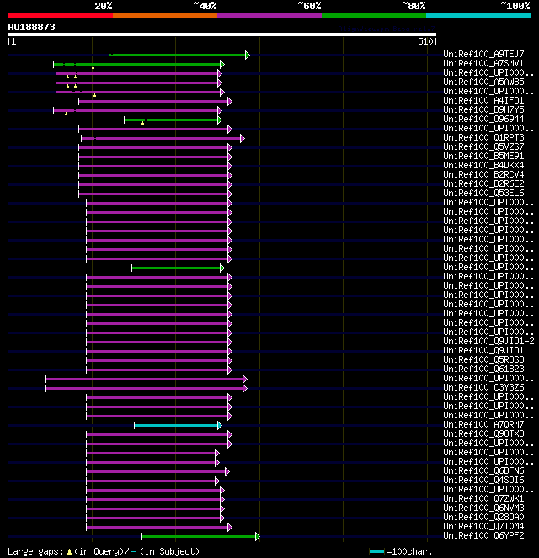
Task: Open hit UniRef100_B9H7Y5
Action: (483, 109)
